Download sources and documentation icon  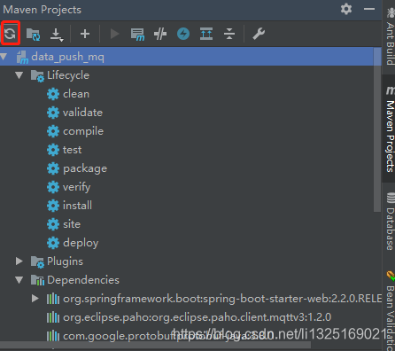point(56,35)
